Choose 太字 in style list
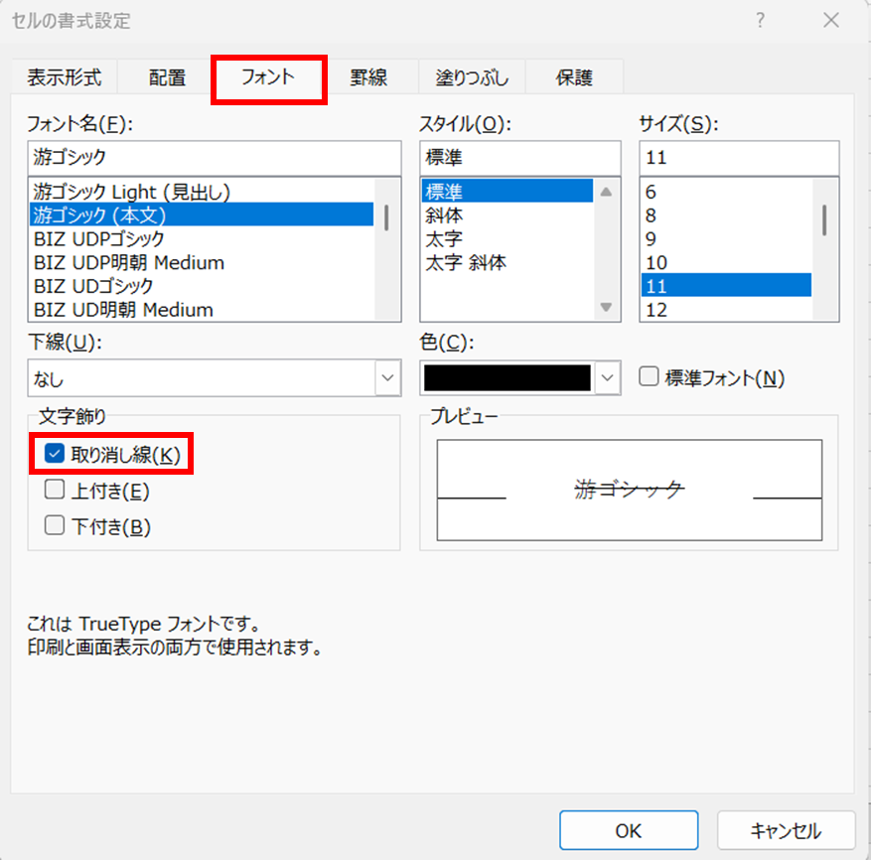The image size is (871, 860). point(445,238)
